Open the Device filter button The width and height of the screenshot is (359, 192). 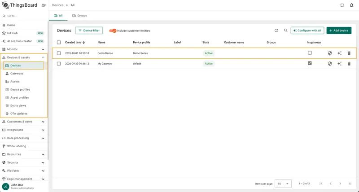(x=89, y=31)
